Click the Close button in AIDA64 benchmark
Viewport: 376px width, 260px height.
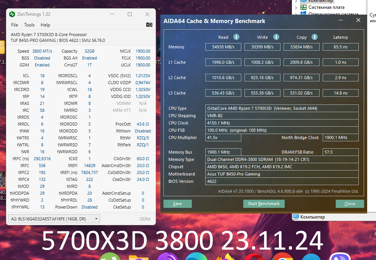click(x=350, y=204)
